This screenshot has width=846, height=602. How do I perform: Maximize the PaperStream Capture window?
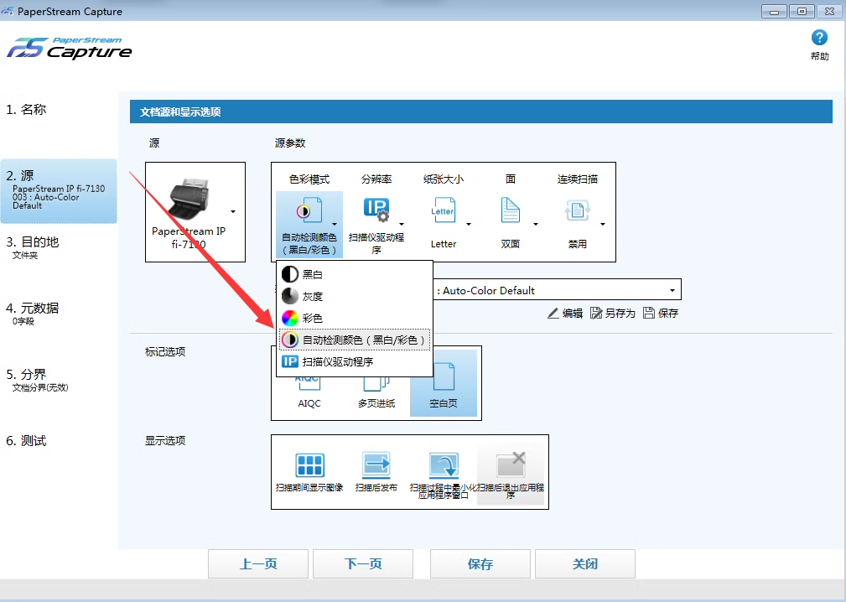(x=802, y=11)
